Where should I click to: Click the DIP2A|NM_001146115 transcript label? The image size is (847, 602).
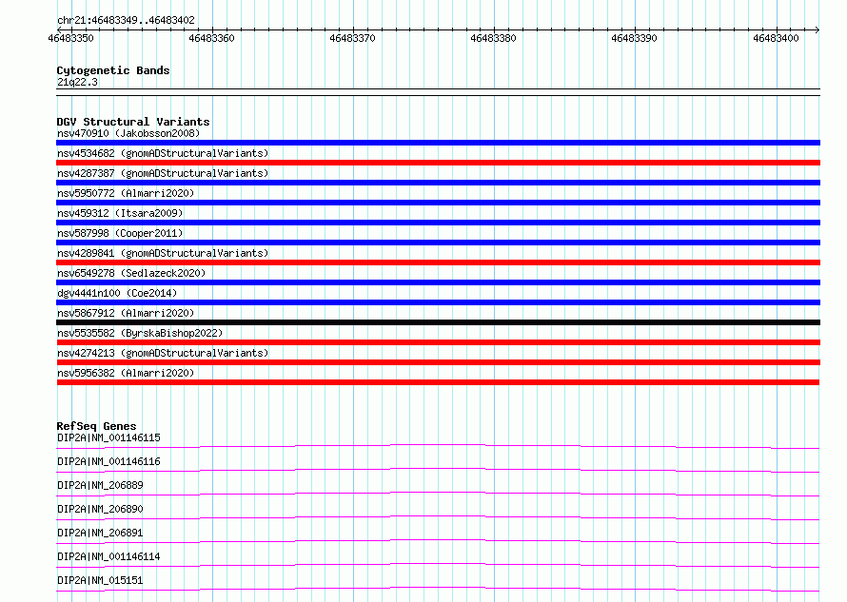click(x=108, y=437)
